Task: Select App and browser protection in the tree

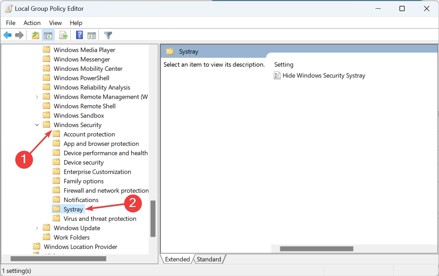Action: pos(101,143)
